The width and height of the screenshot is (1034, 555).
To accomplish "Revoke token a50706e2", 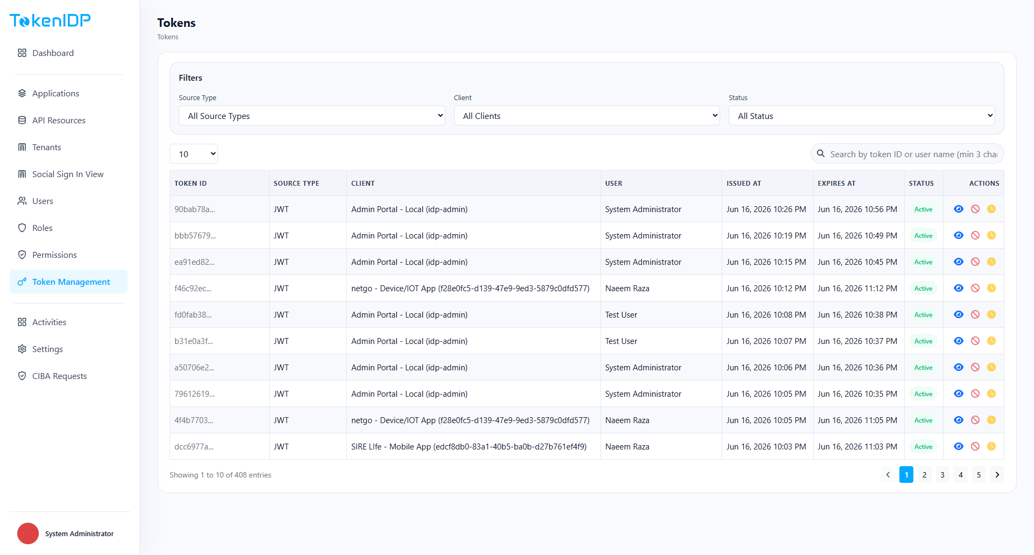I will 975,367.
